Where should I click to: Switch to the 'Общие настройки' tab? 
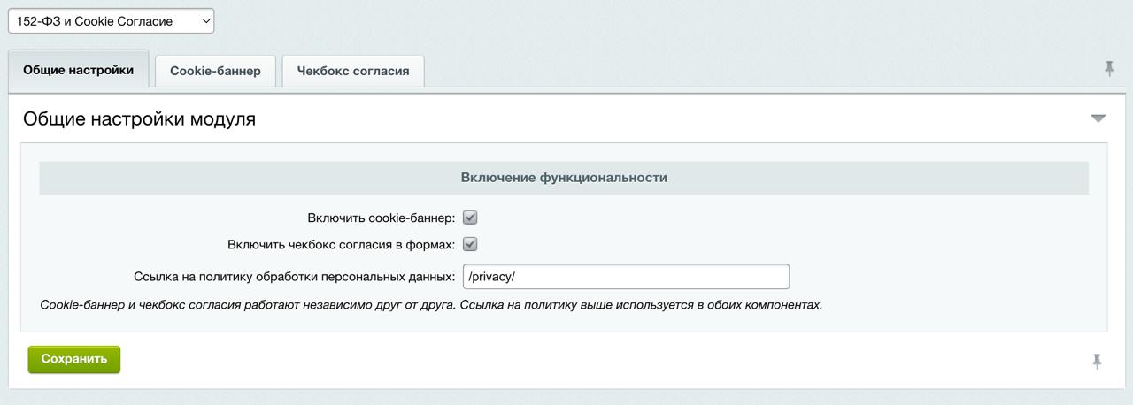[x=79, y=69]
